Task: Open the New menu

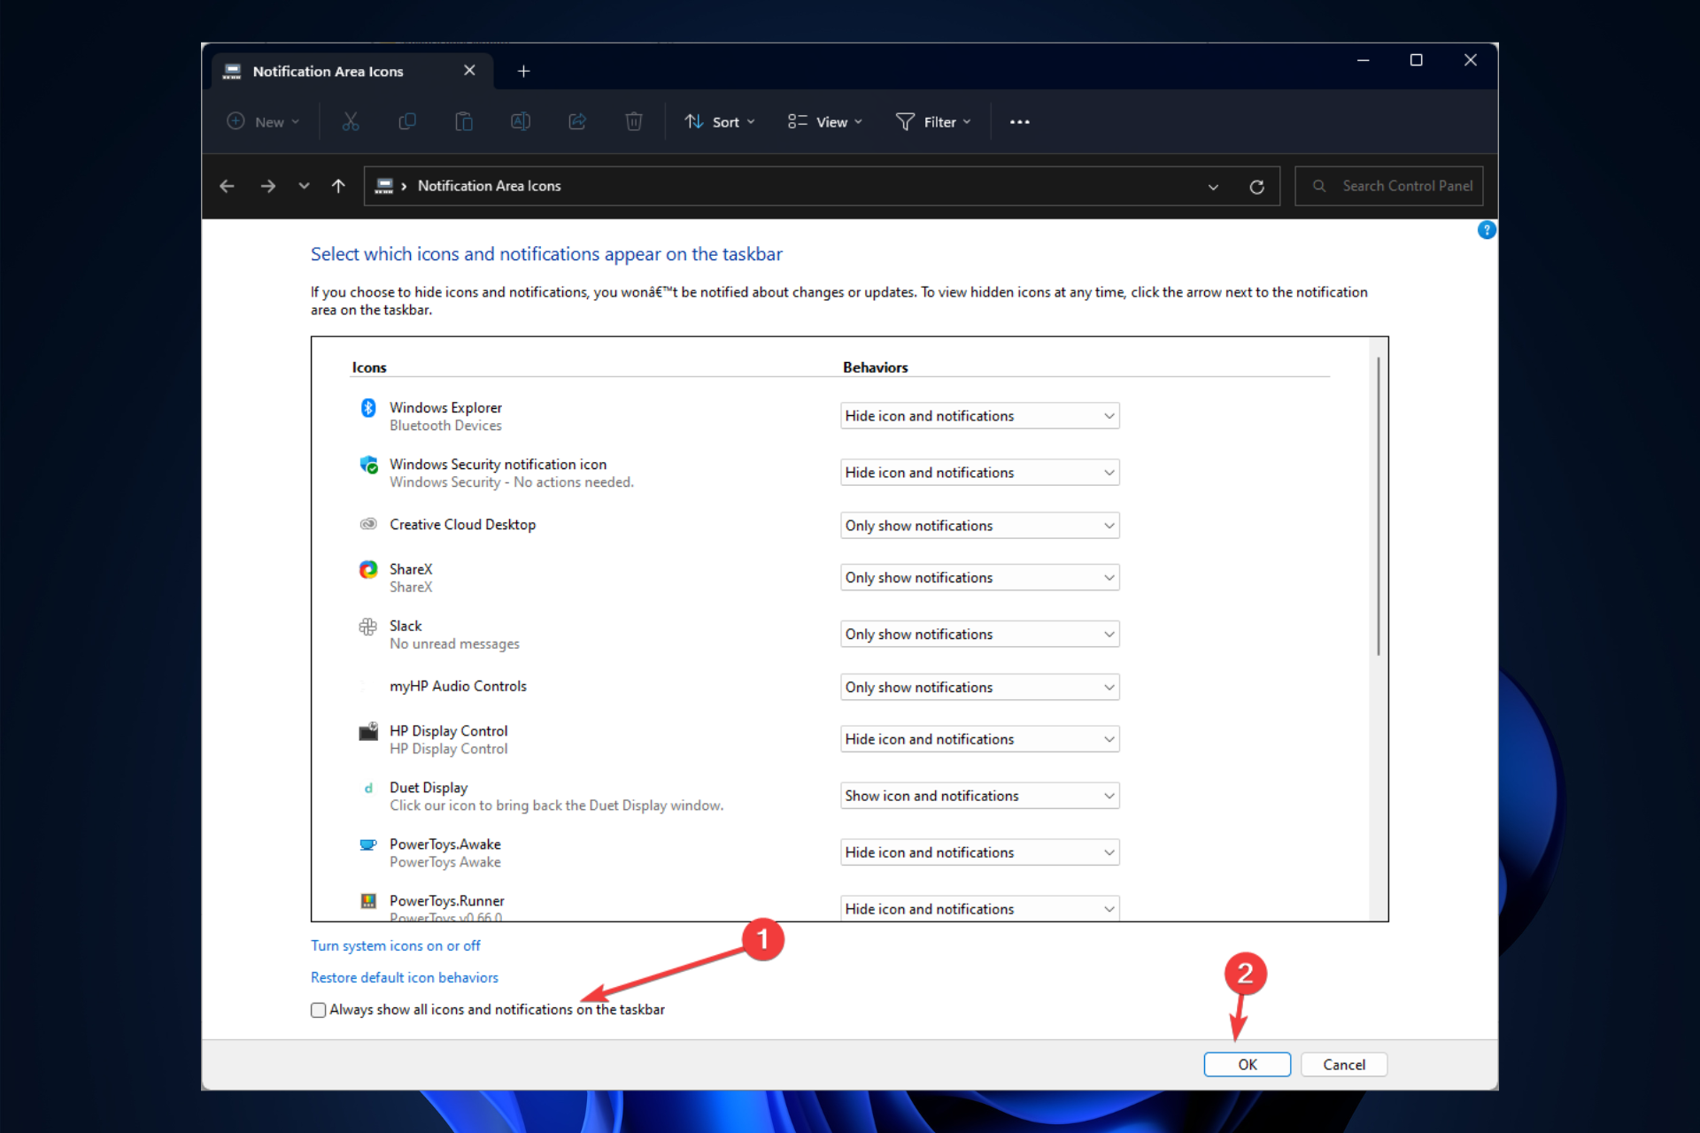Action: coord(263,122)
